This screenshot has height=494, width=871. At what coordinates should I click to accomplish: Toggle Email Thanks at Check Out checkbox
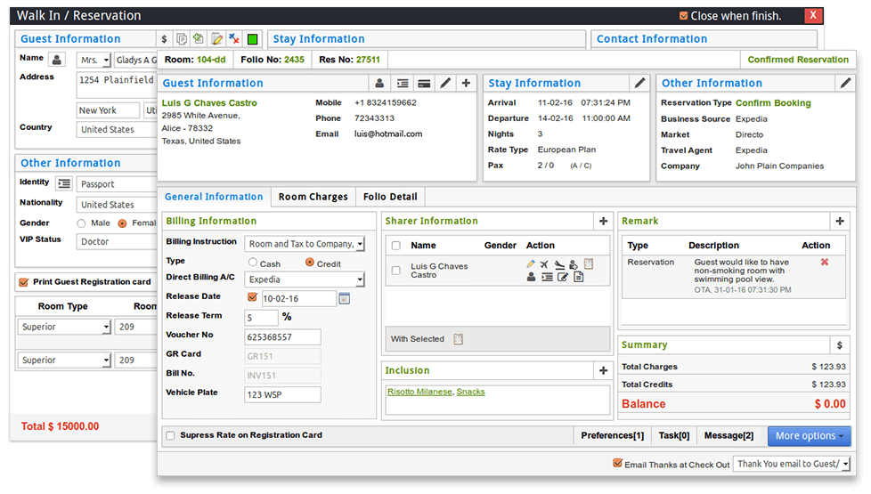pyautogui.click(x=617, y=463)
